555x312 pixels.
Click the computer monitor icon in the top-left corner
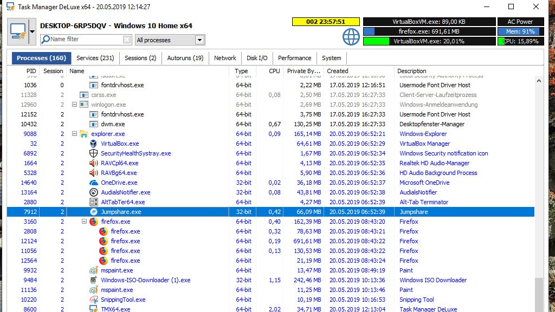point(20,30)
